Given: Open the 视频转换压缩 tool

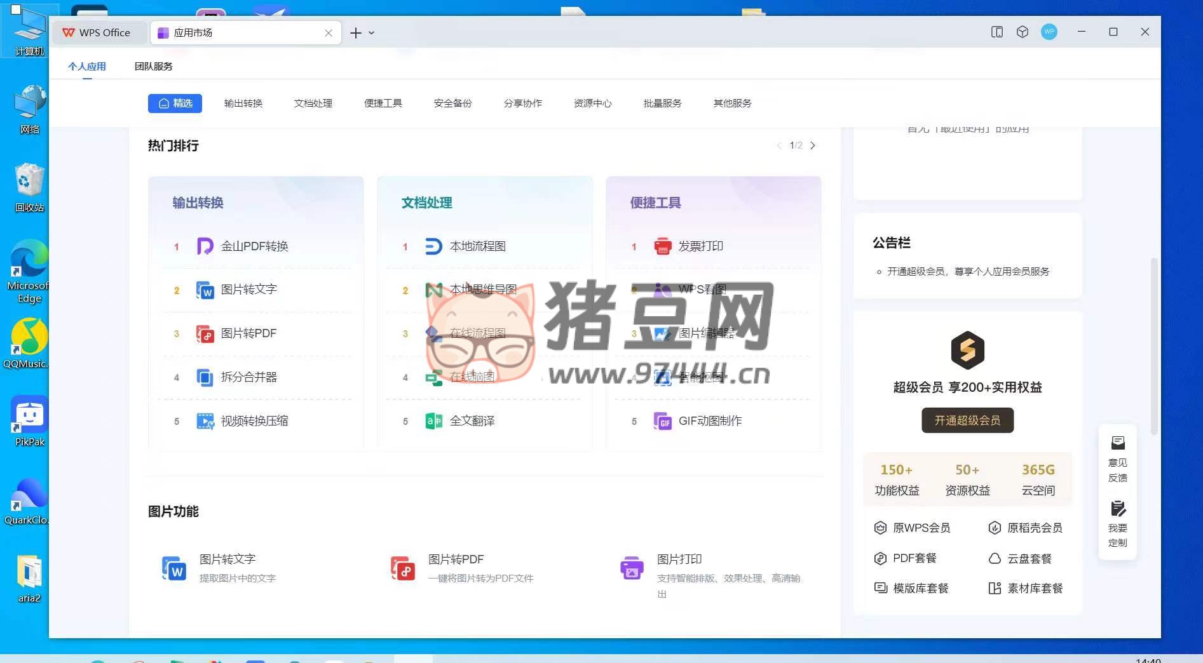Looking at the screenshot, I should click(x=254, y=421).
